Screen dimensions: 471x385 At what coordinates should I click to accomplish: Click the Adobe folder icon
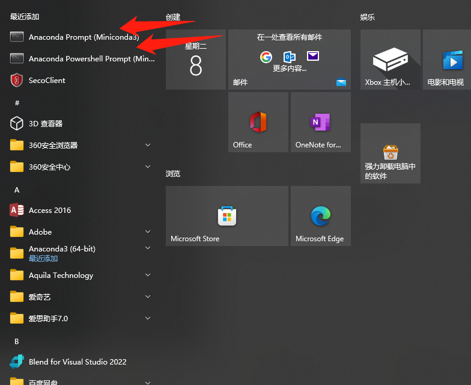click(x=17, y=232)
